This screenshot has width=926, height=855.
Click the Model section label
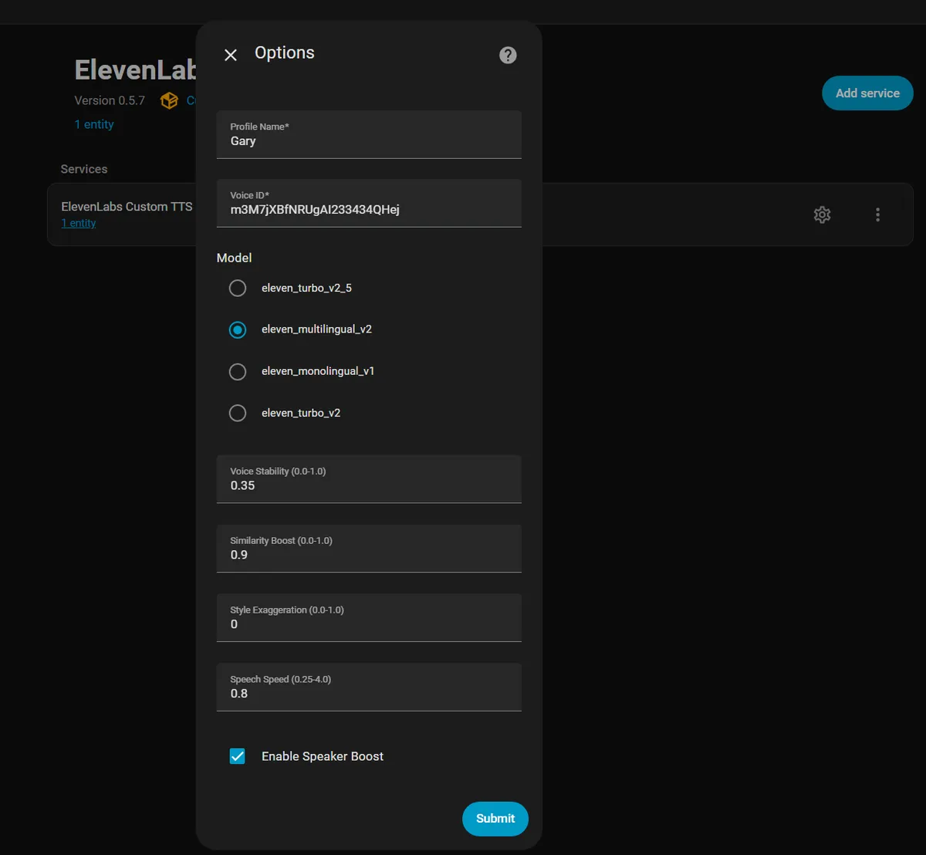(x=234, y=258)
